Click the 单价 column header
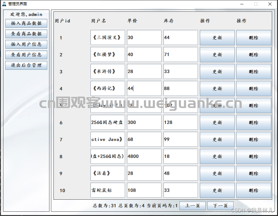 pyautogui.click(x=132, y=21)
